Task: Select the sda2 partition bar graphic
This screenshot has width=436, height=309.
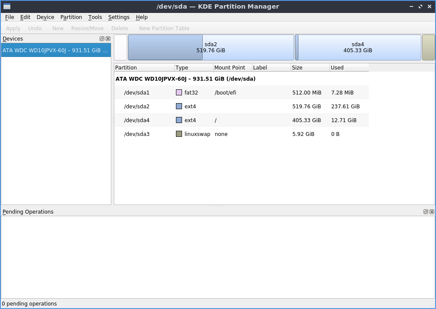Action: [x=211, y=47]
